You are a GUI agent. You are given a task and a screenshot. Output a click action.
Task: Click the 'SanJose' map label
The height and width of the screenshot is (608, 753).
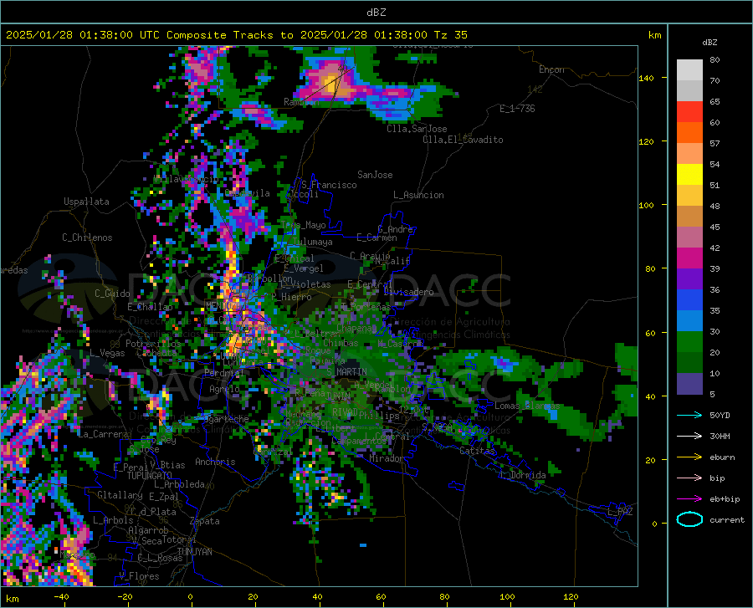coord(375,175)
